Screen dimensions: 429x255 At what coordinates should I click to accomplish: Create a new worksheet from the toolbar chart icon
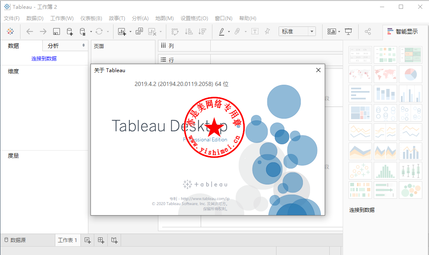coord(122,31)
